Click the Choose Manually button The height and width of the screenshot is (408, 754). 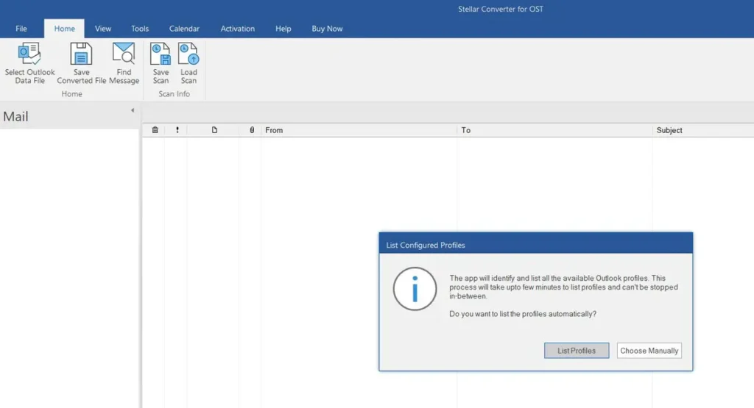[649, 351]
